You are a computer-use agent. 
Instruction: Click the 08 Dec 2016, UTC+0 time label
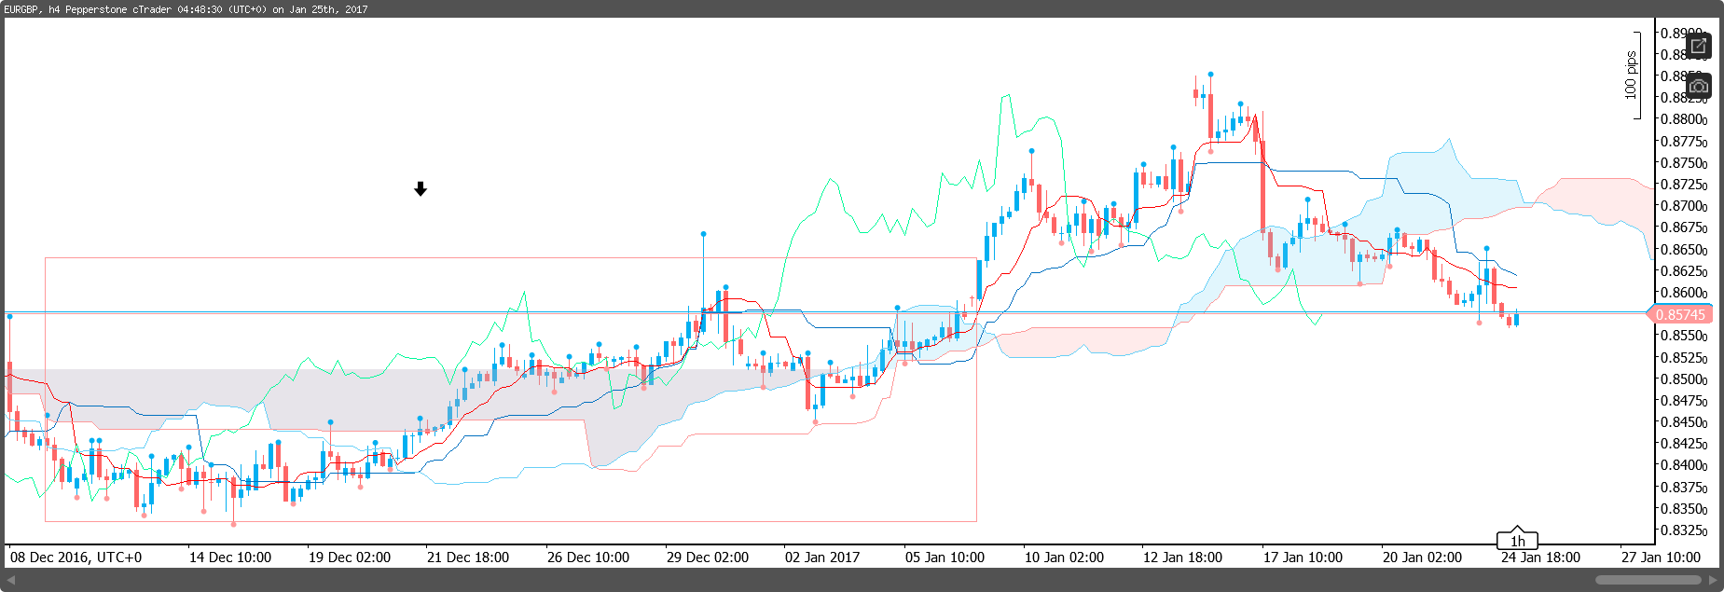76,558
